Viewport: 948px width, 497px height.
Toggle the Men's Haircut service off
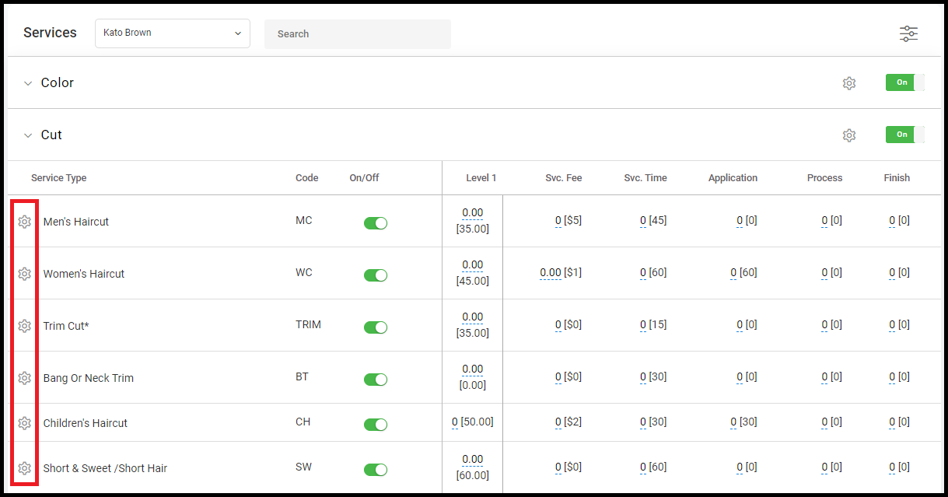376,223
